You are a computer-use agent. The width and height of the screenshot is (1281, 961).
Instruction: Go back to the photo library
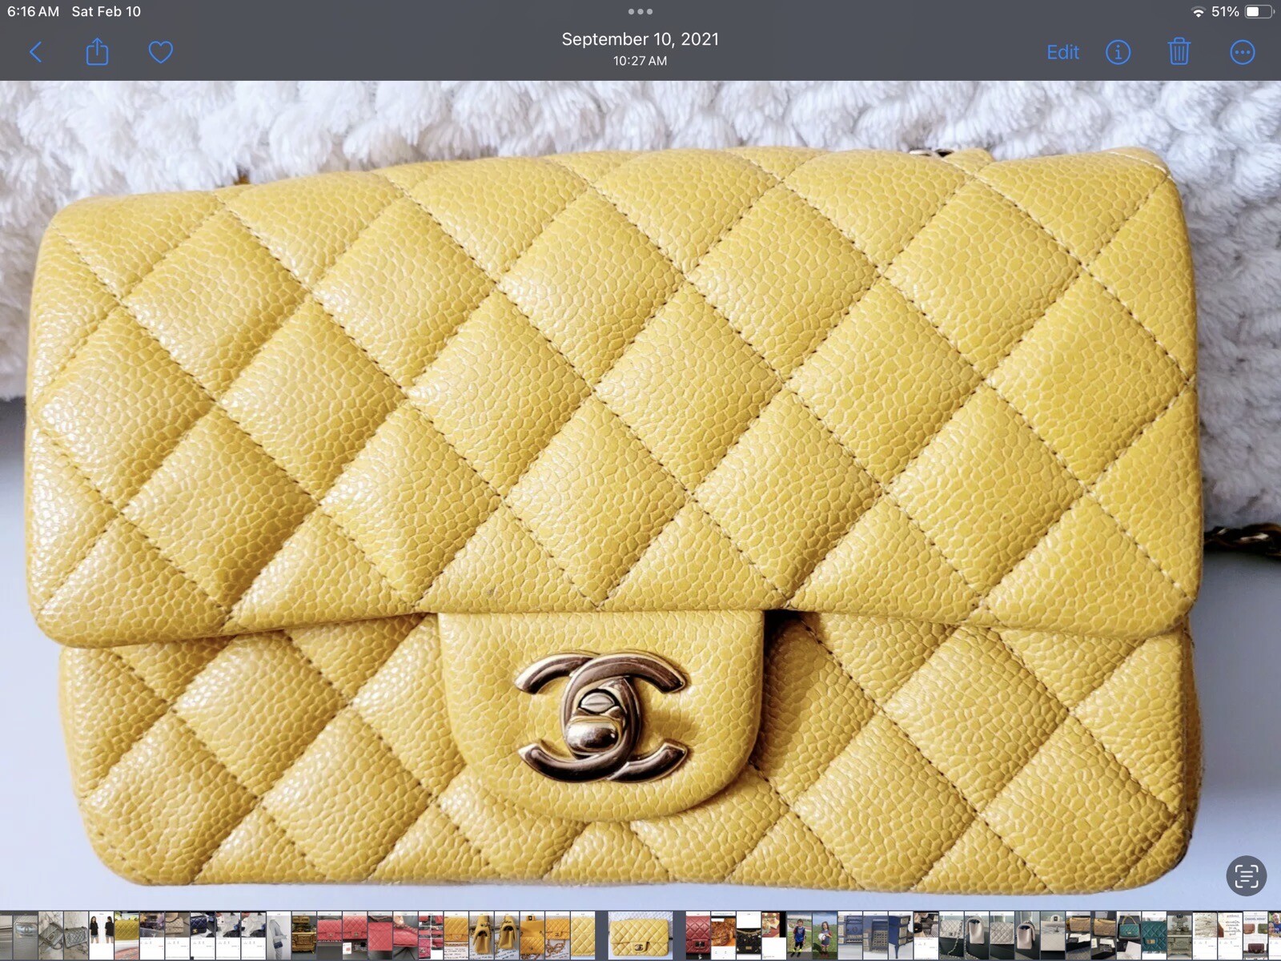coord(35,51)
